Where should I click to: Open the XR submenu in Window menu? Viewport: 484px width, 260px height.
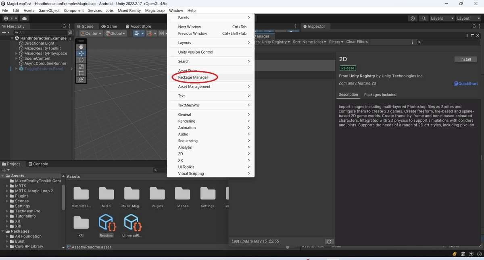tap(211, 160)
